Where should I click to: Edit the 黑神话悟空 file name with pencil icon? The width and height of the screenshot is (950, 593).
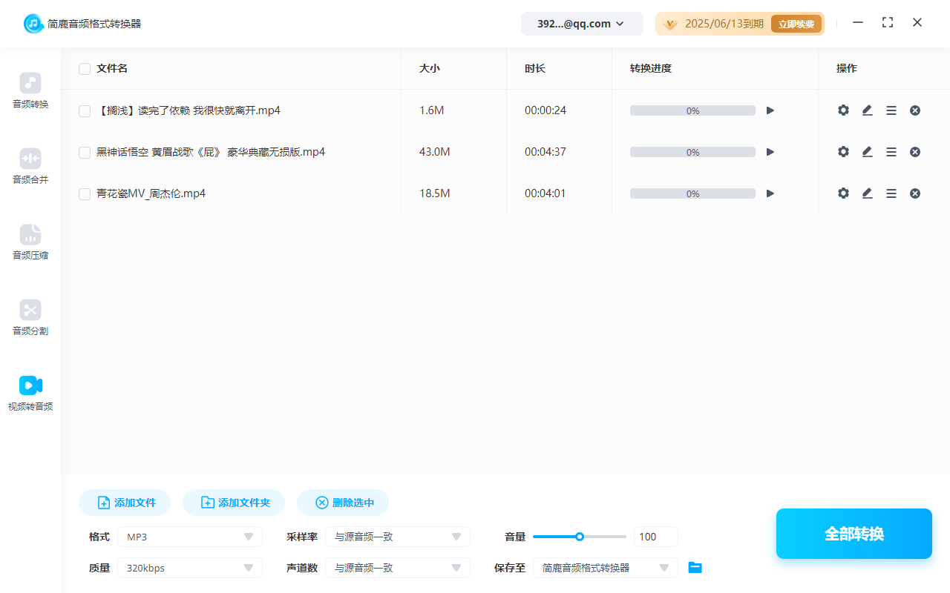[x=867, y=151]
